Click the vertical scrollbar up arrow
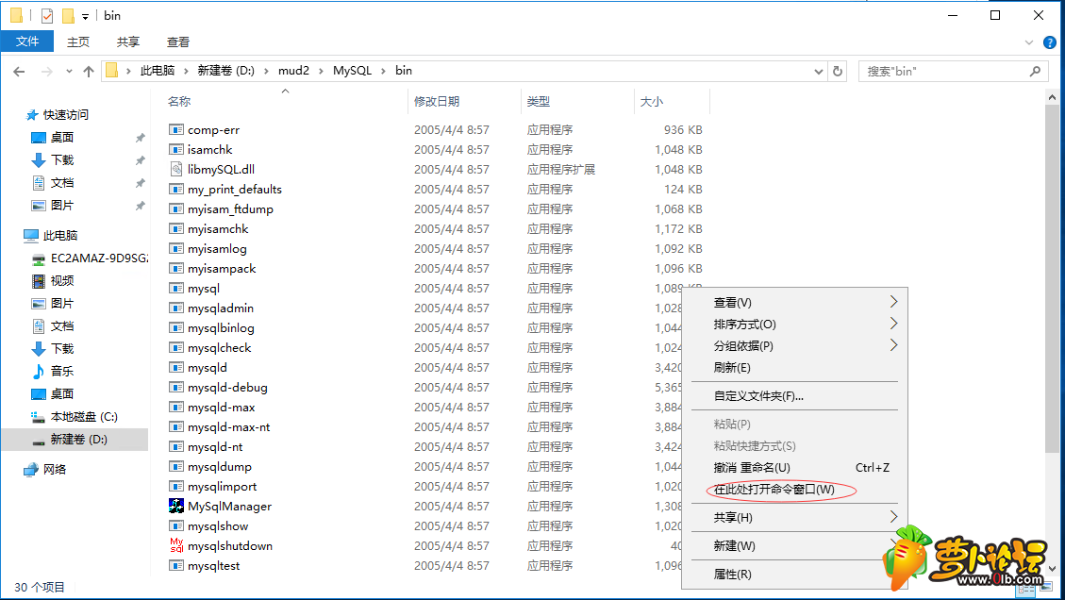Image resolution: width=1065 pixels, height=600 pixels. point(1052,97)
